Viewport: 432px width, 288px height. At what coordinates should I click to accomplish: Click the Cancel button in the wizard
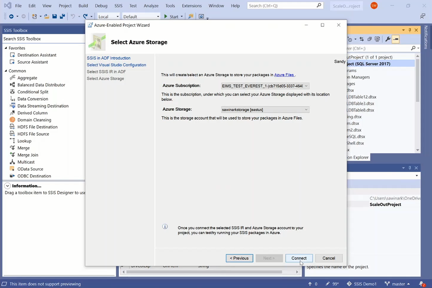coord(329,258)
